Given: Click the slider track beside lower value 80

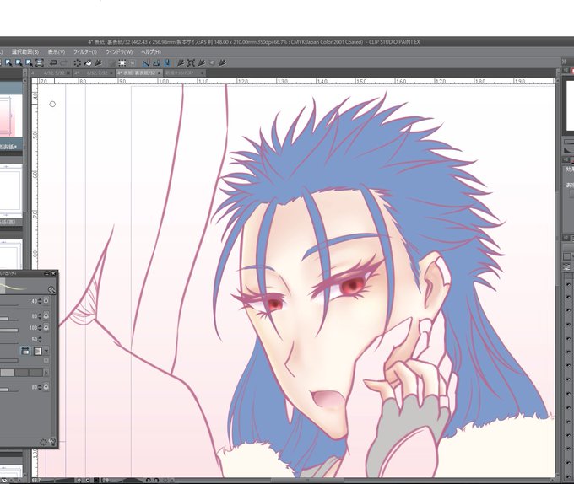Looking at the screenshot, I should point(8,390).
